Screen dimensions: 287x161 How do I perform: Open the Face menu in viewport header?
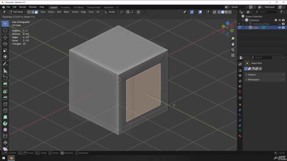[x=91, y=12]
